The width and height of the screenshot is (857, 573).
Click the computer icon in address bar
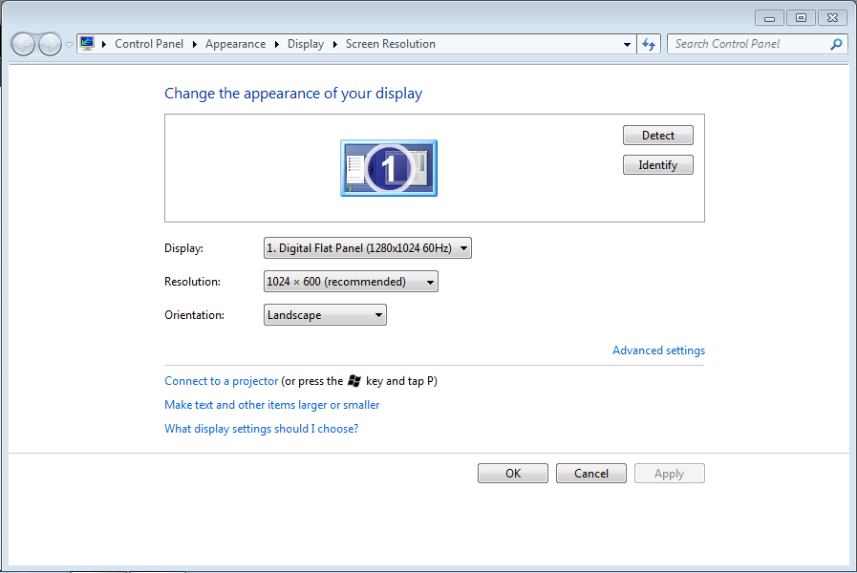[87, 44]
